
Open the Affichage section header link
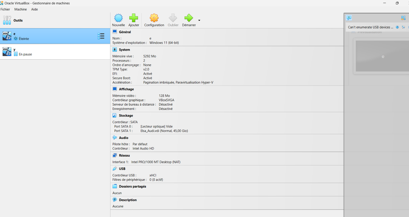click(127, 89)
